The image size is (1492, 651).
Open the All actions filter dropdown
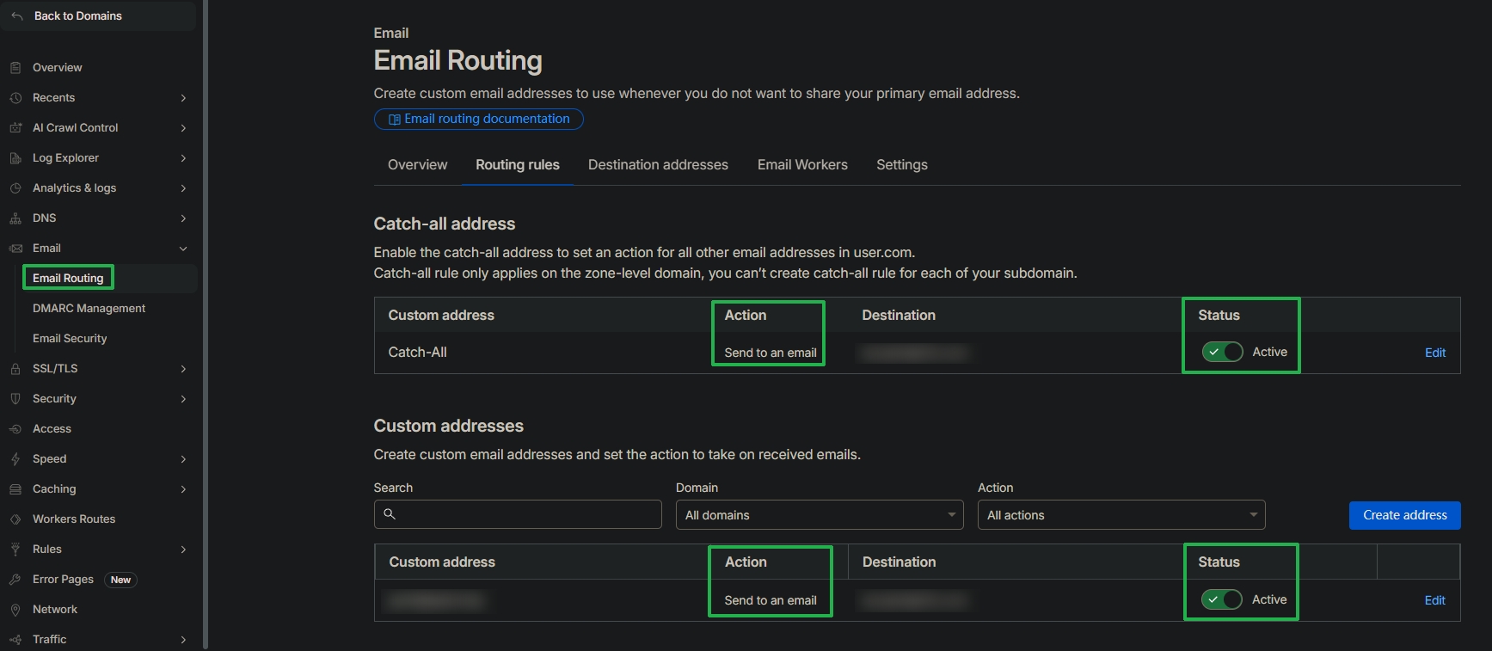[1121, 515]
